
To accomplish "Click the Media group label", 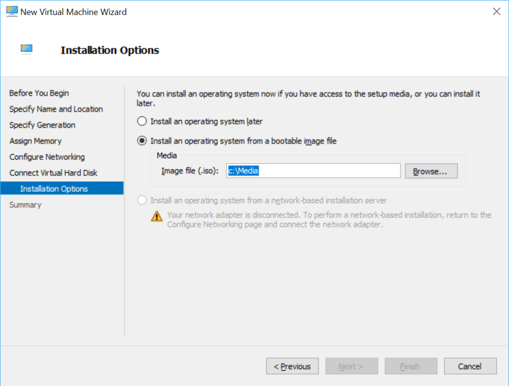I will tap(167, 155).
